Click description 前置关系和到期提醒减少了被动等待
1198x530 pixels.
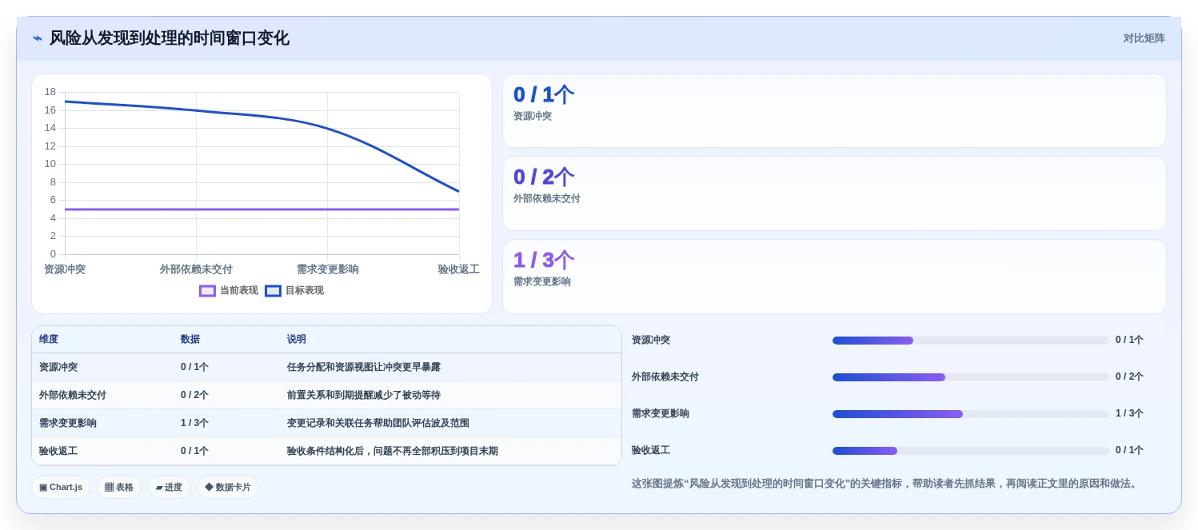click(364, 396)
